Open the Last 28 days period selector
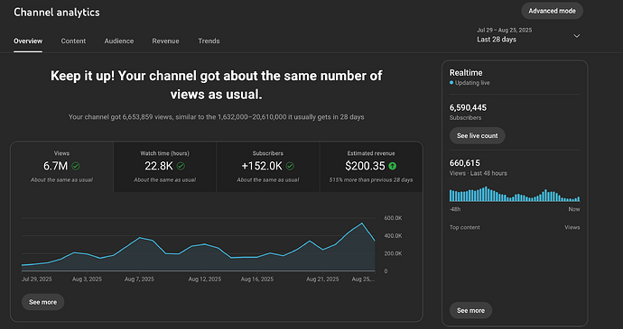The image size is (623, 329). 528,35
